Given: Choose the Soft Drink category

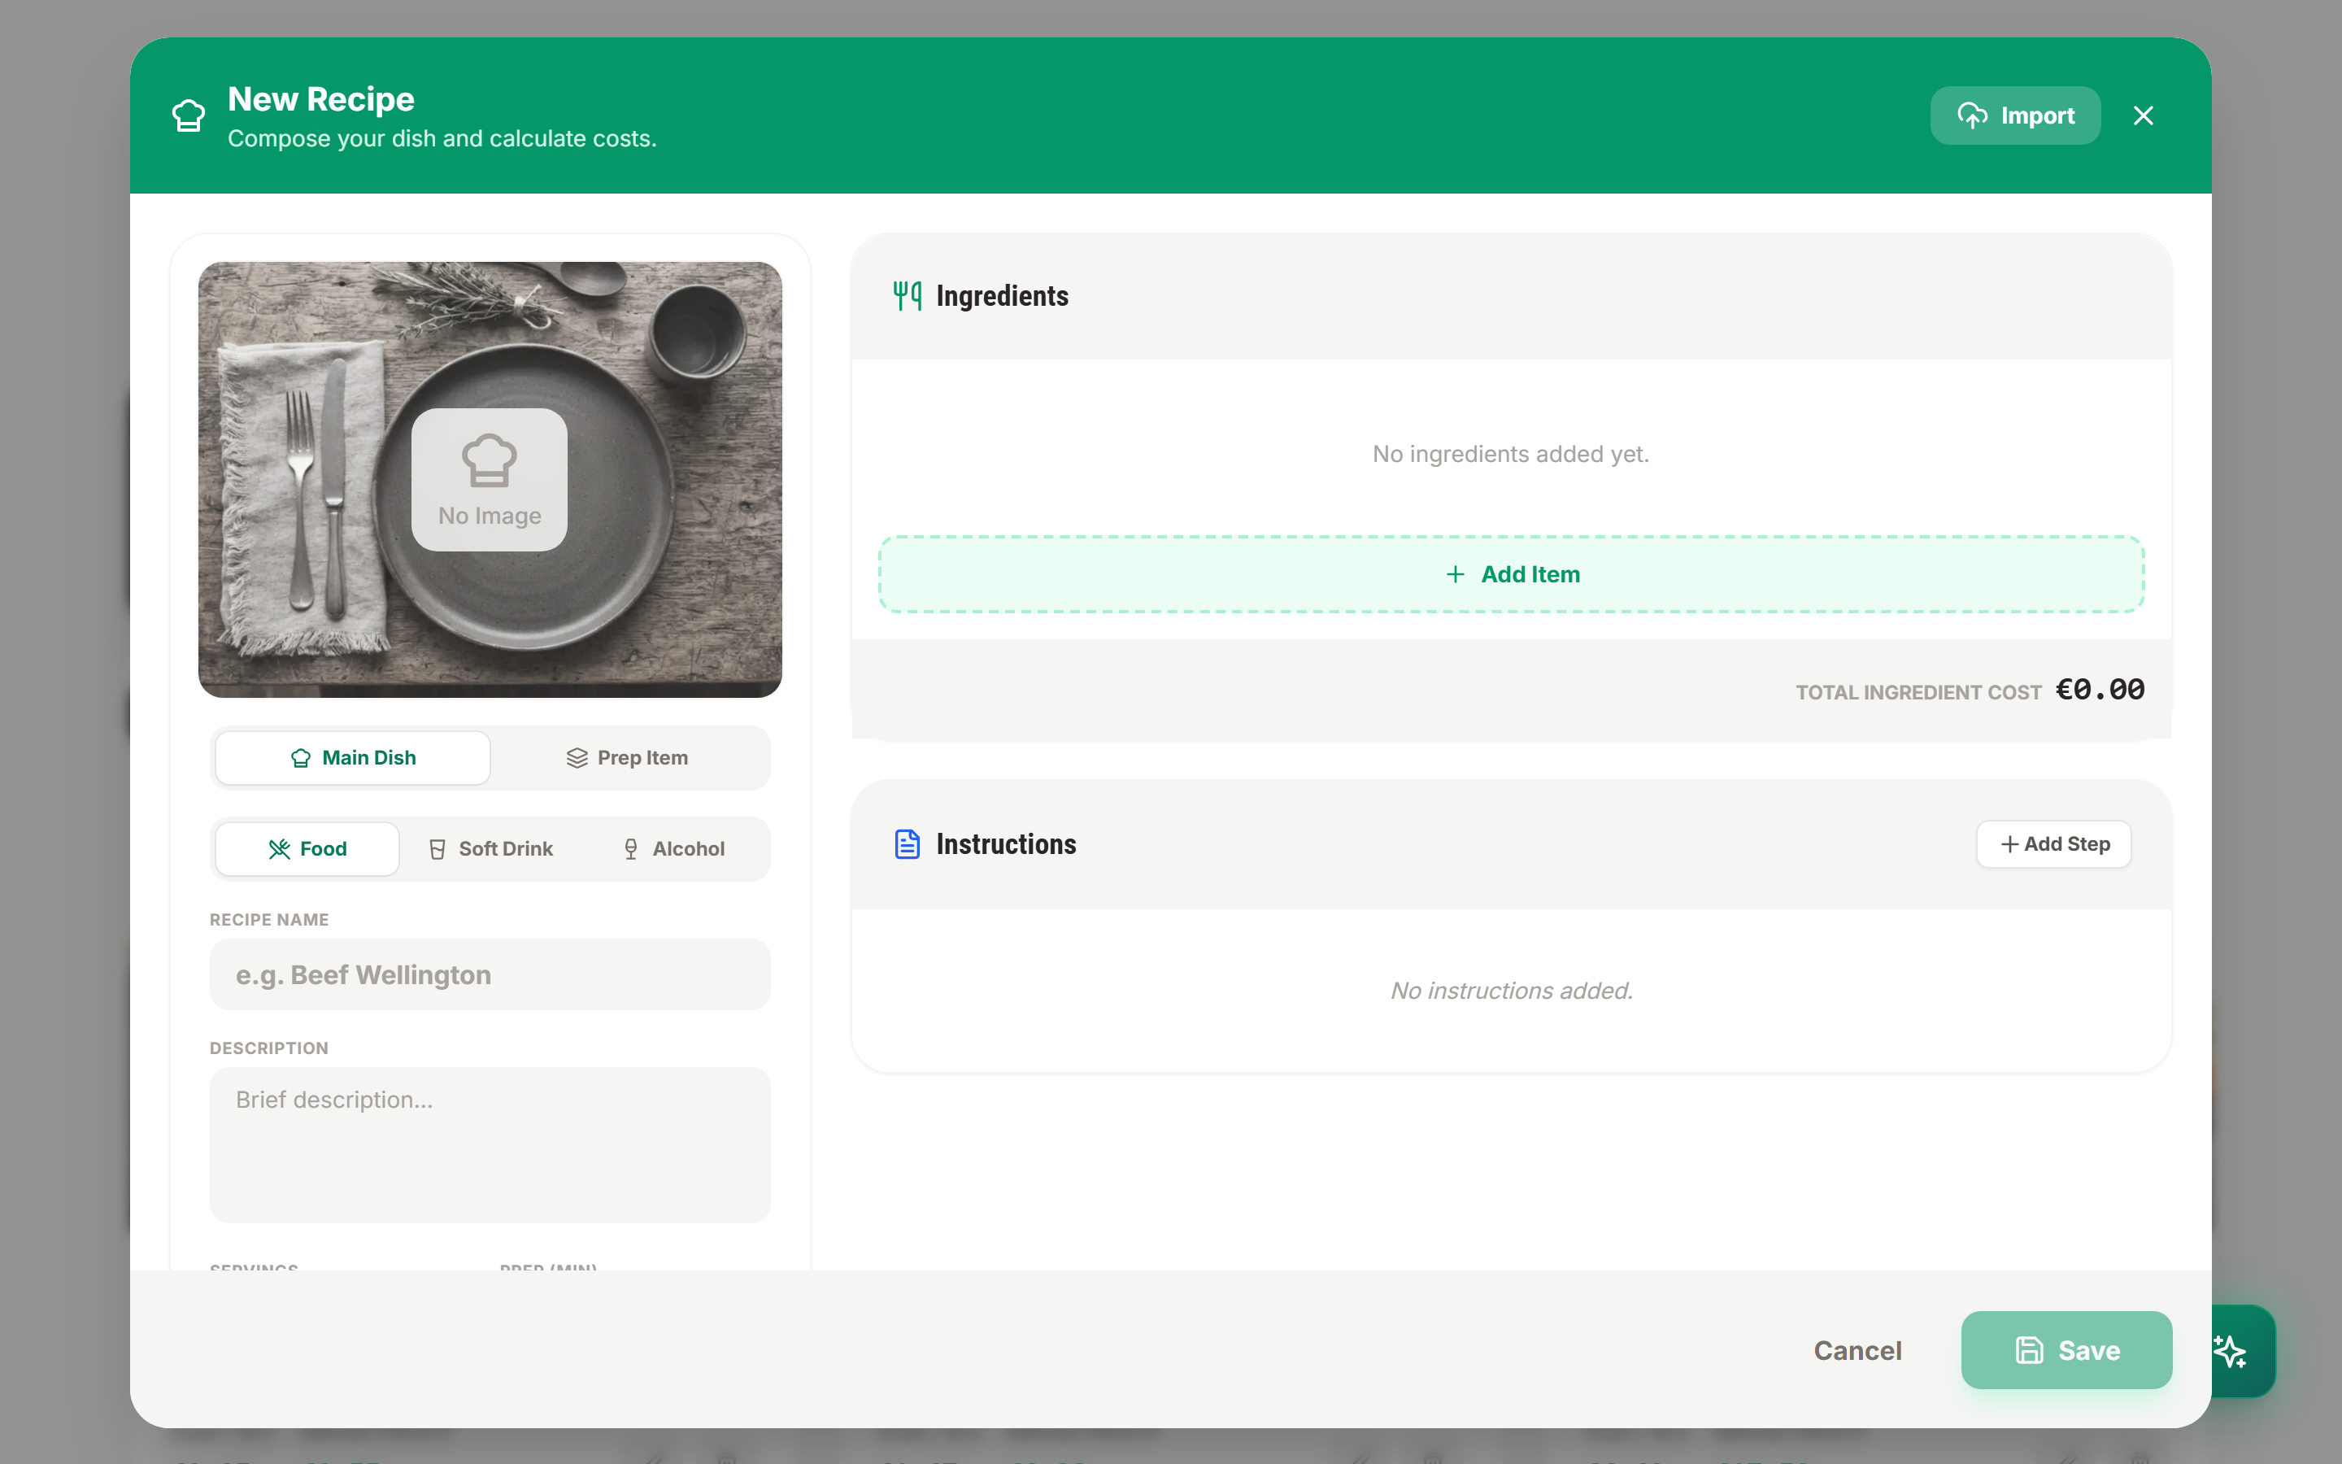Looking at the screenshot, I should [490, 848].
